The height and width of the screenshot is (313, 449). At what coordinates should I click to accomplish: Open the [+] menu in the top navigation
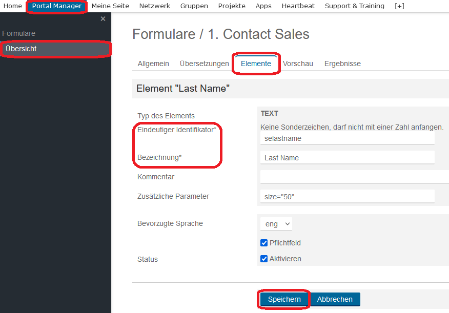(x=399, y=6)
